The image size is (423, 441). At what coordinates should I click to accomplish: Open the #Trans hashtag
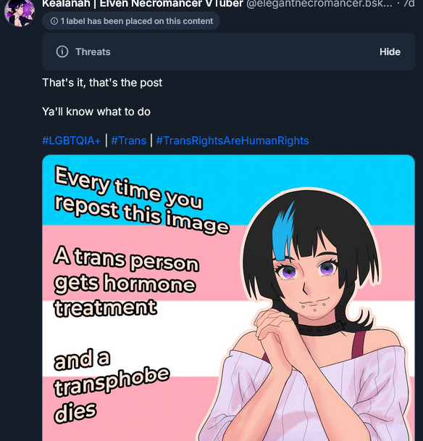coord(129,140)
